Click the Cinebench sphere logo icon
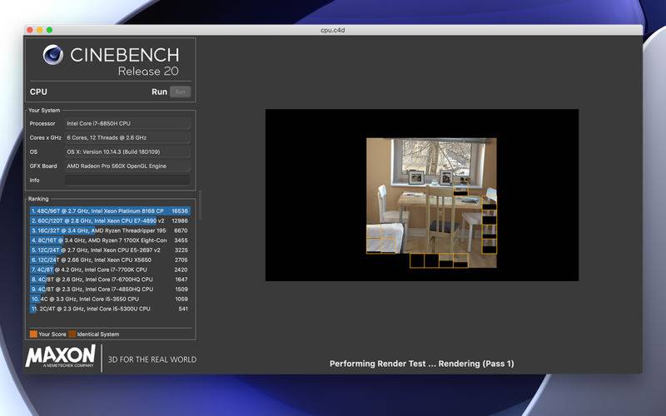Viewport: 666px width, 416px height. coord(53,54)
